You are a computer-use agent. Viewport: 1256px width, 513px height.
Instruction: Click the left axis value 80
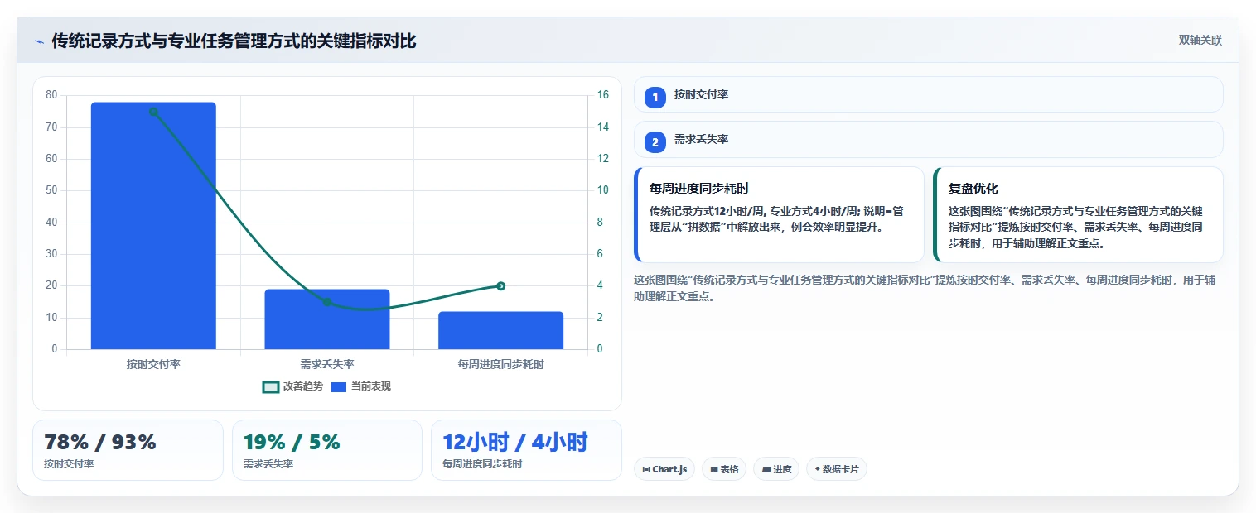52,95
